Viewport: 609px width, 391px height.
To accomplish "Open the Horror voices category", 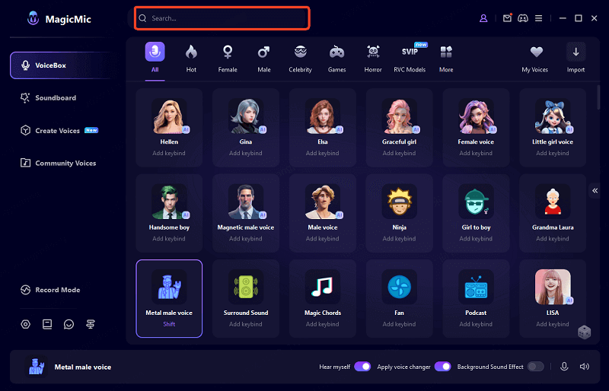I will click(373, 59).
